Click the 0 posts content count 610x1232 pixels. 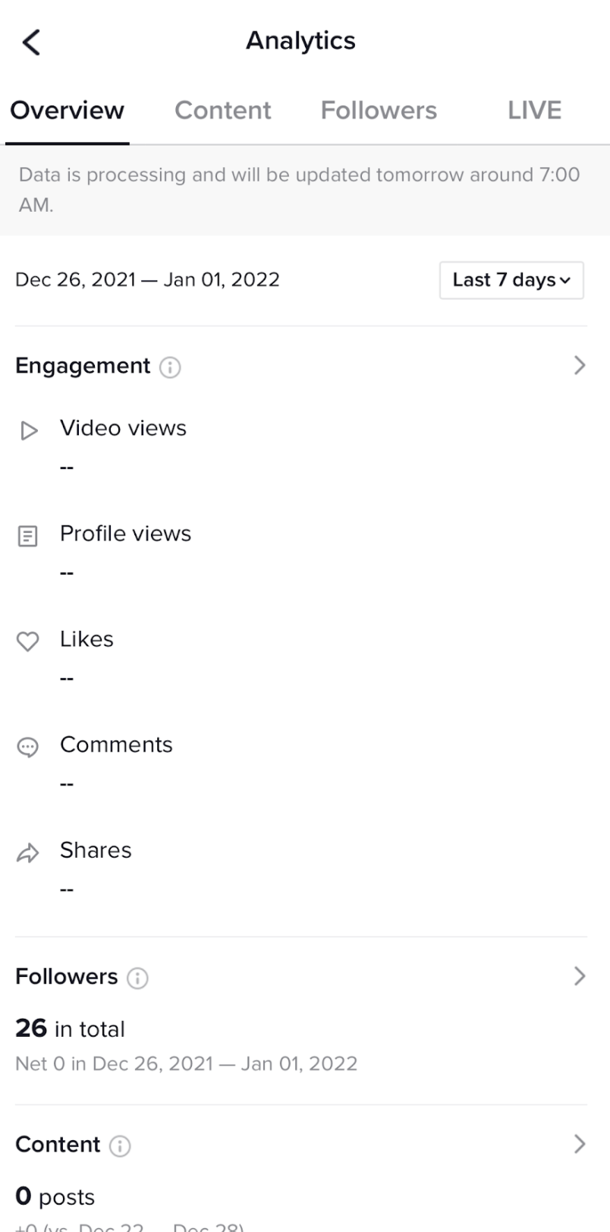pos(55,1197)
